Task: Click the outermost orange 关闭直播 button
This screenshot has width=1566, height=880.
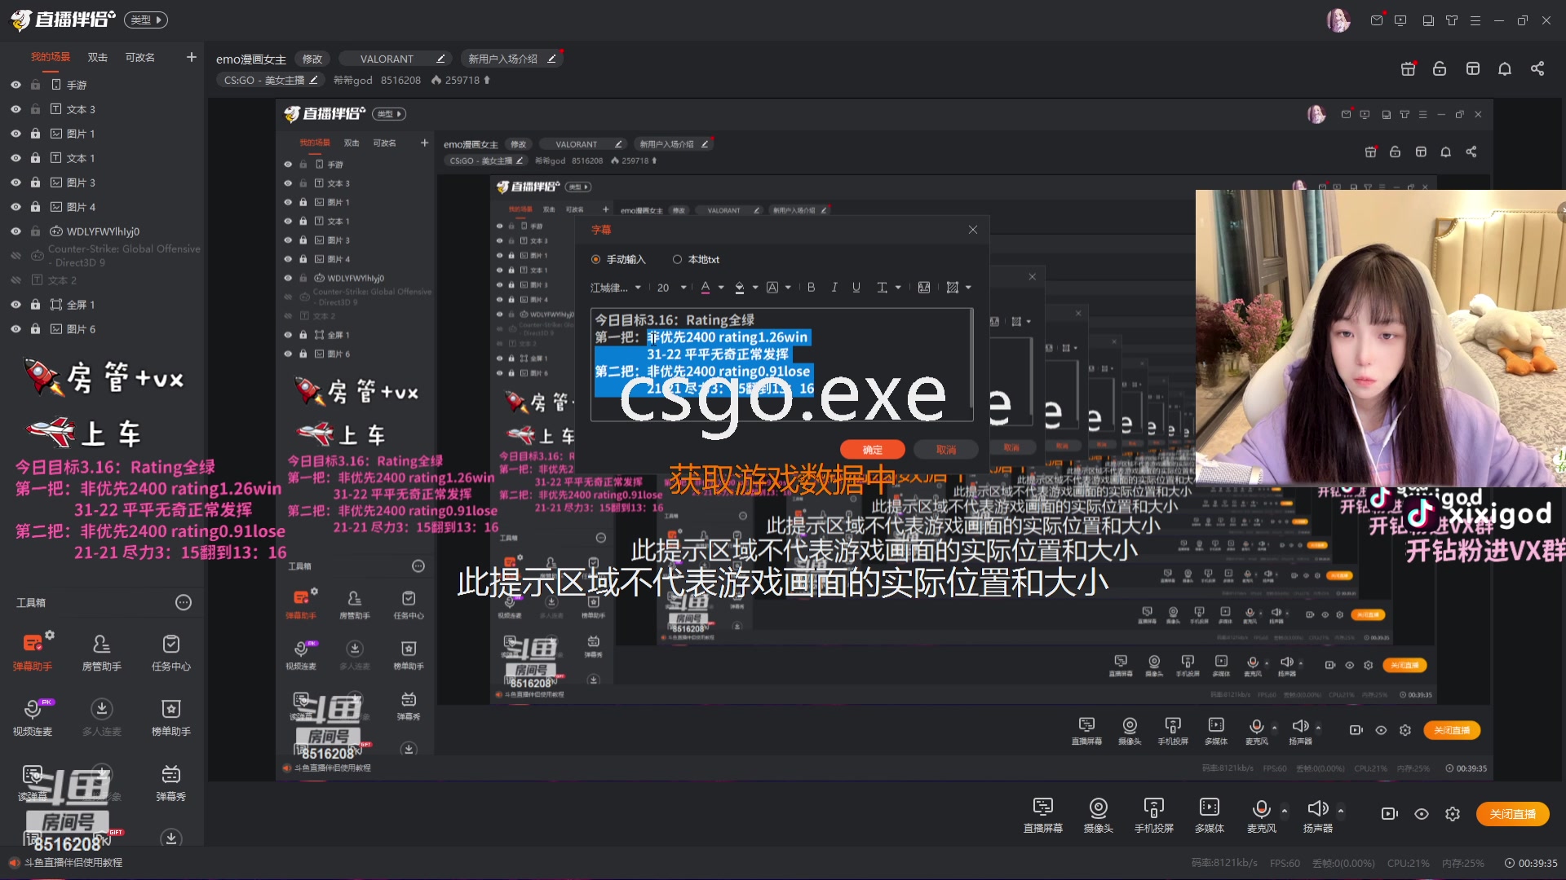Action: click(1513, 814)
